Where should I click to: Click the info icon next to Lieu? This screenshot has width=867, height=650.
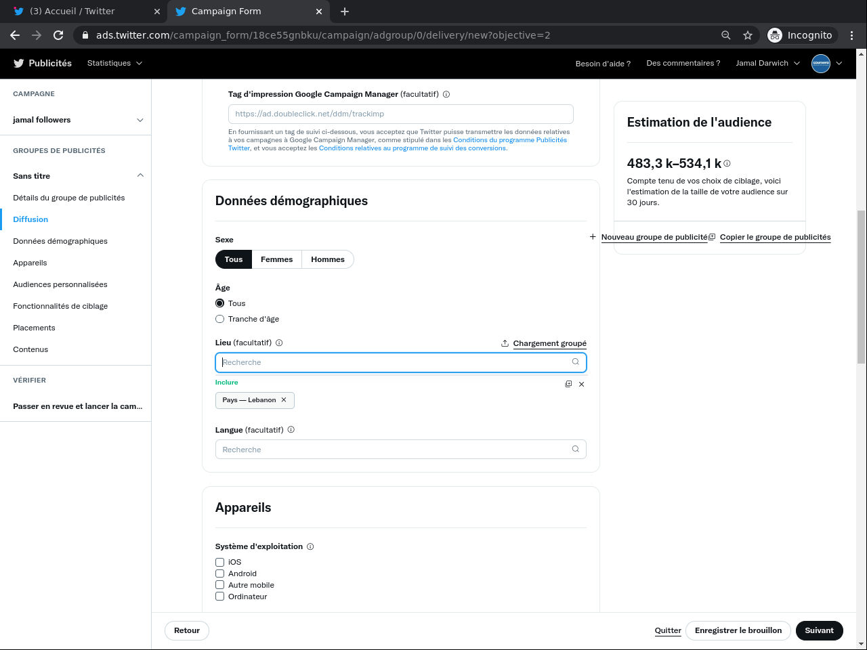pos(279,343)
